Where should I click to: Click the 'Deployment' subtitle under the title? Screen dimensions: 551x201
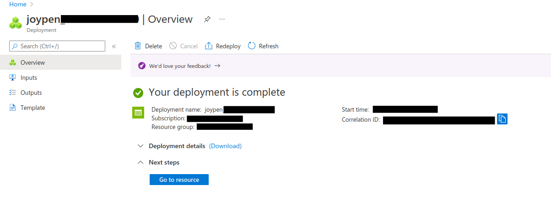(41, 30)
